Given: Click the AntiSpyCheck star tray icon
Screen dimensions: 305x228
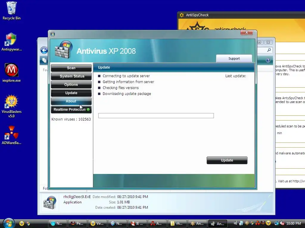Looking at the screenshot, I should (247, 223).
